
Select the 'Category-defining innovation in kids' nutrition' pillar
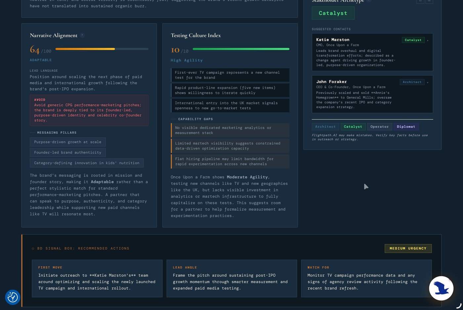click(x=87, y=163)
